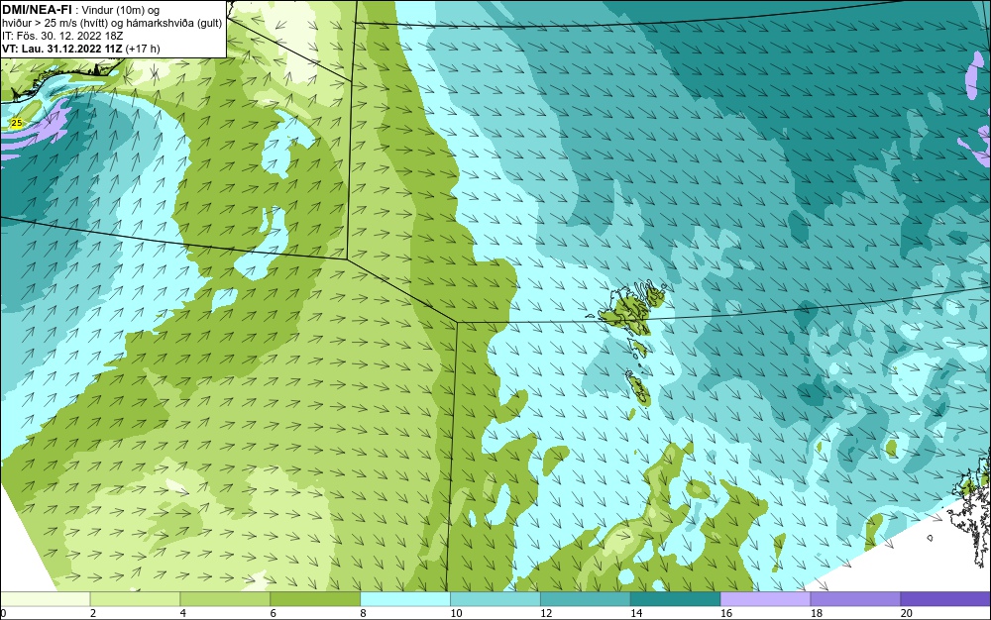991x620 pixels.
Task: Click the yellow '25' gust marker
Action: tap(17, 123)
